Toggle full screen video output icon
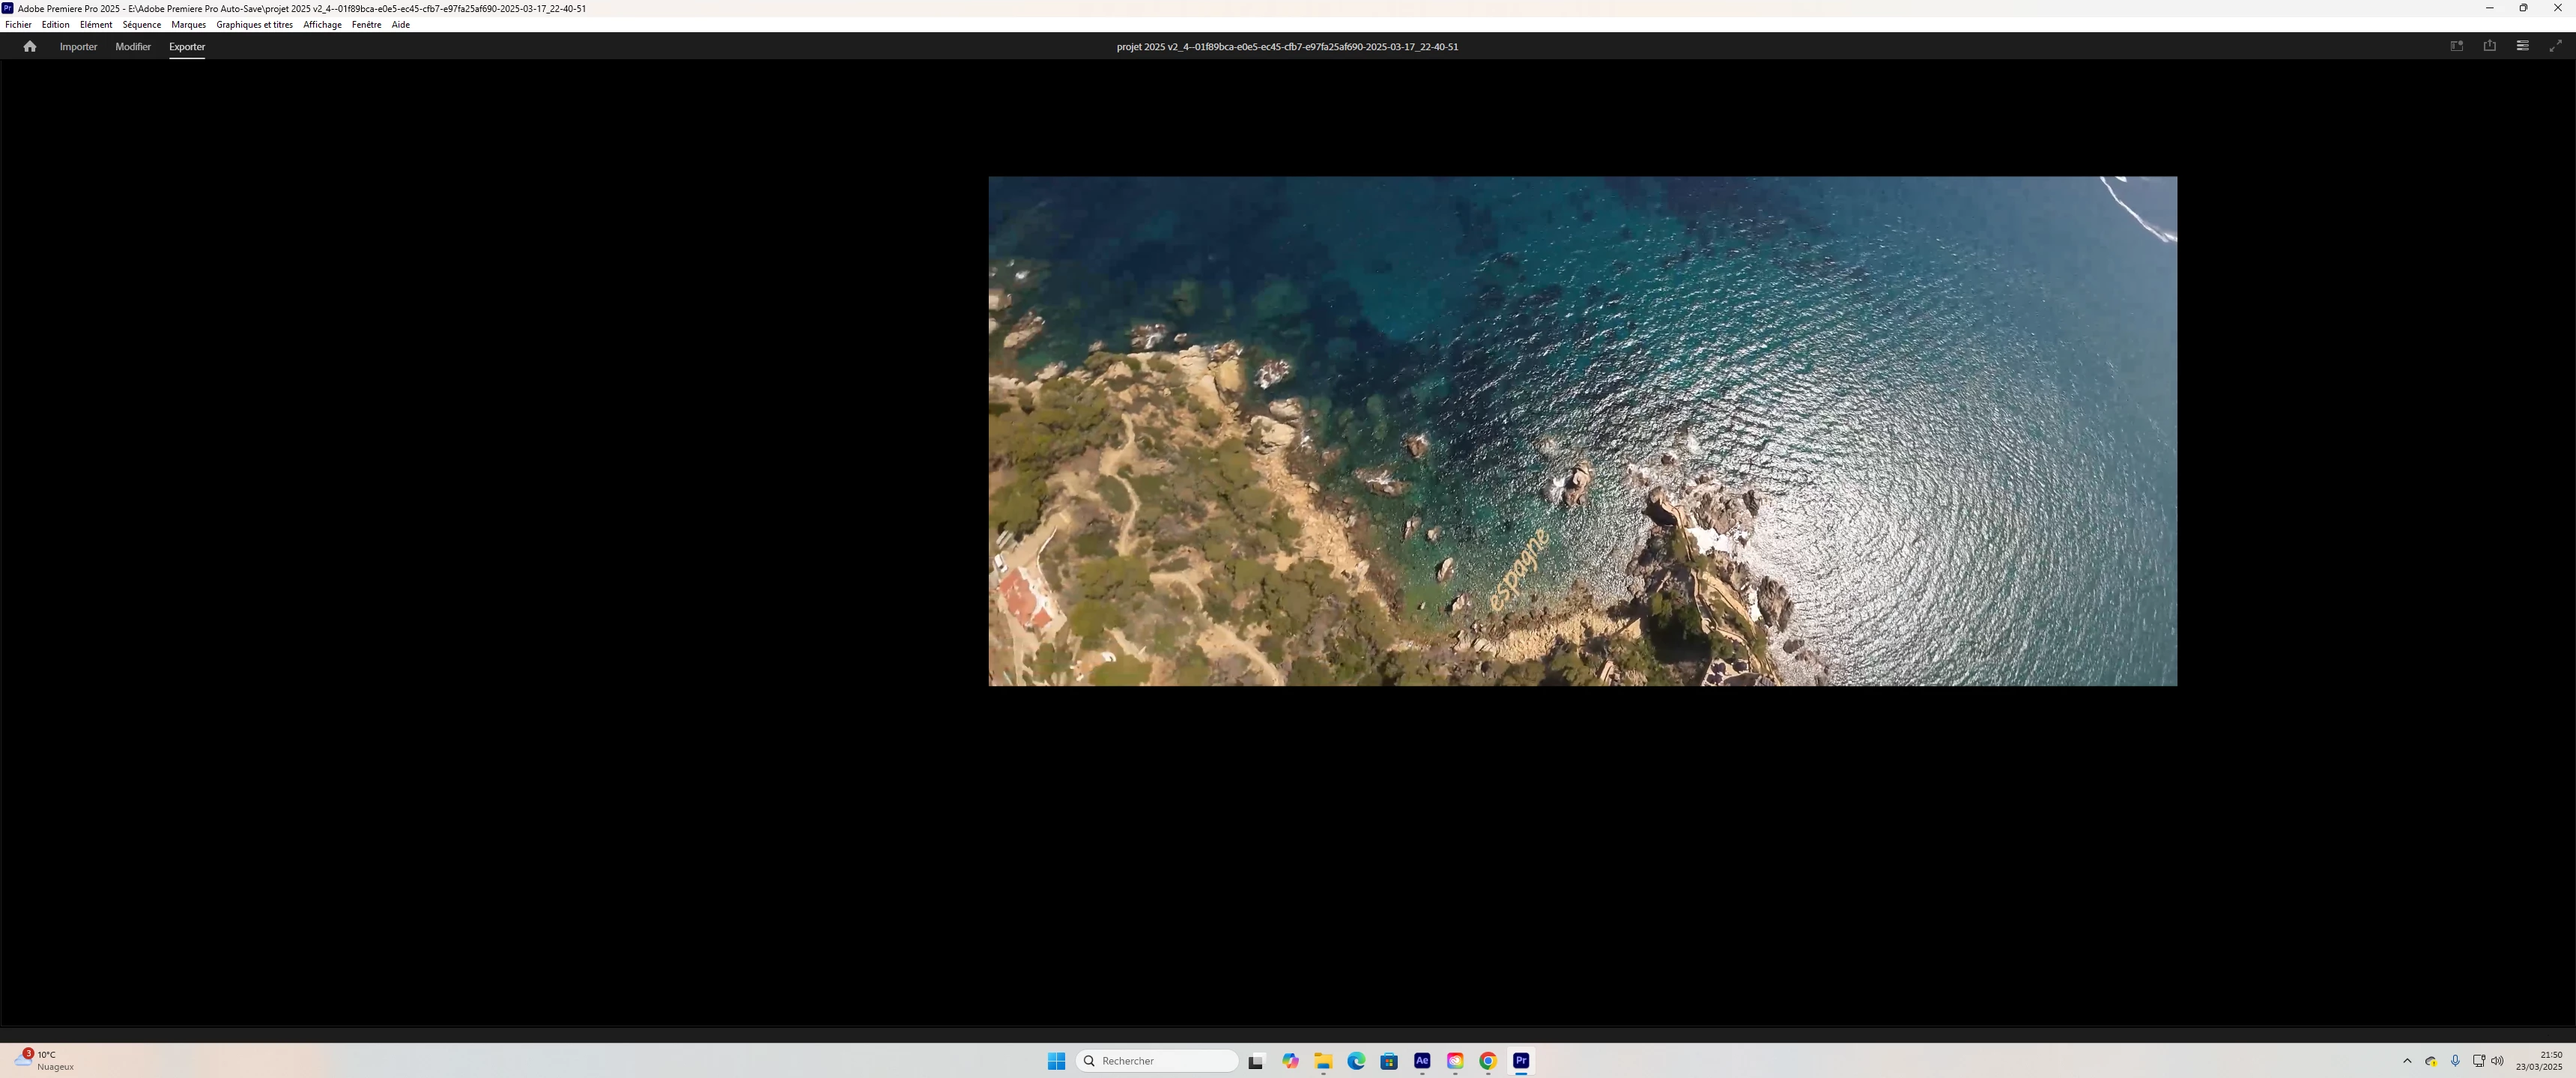This screenshot has height=1078, width=2576. 2555,46
